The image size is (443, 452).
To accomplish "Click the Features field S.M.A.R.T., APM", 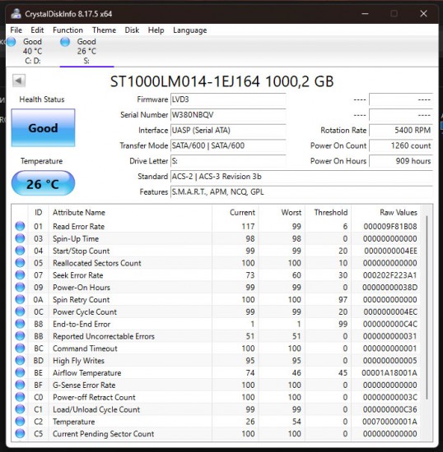I will (x=301, y=191).
